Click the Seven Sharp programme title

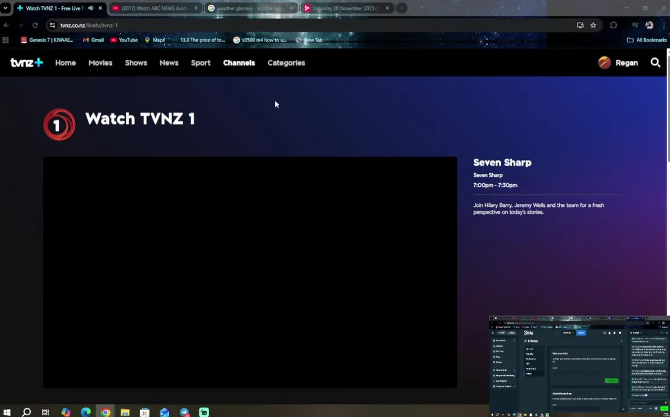pyautogui.click(x=502, y=162)
